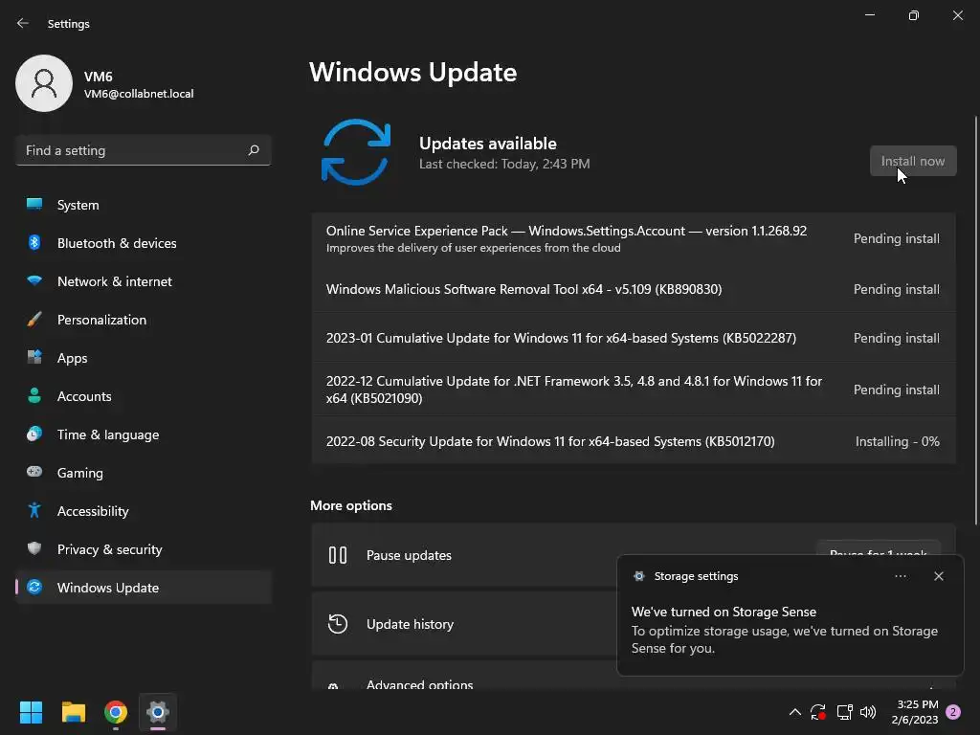Click the Windows Update sync sidebar icon
The image size is (980, 735).
[34, 587]
